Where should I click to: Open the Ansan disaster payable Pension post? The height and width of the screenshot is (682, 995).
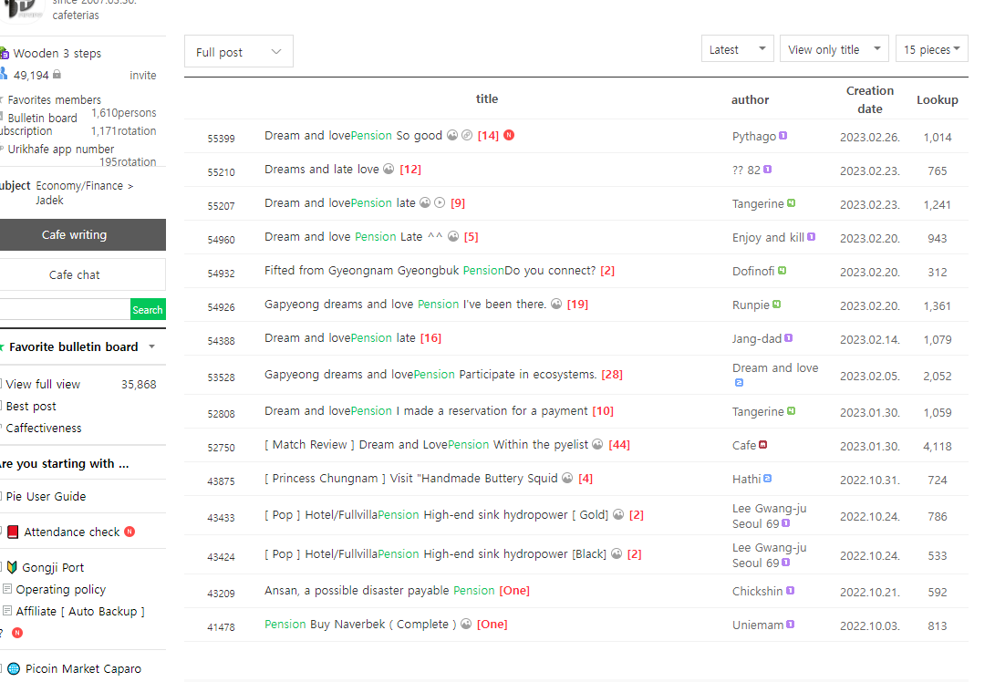coord(379,590)
